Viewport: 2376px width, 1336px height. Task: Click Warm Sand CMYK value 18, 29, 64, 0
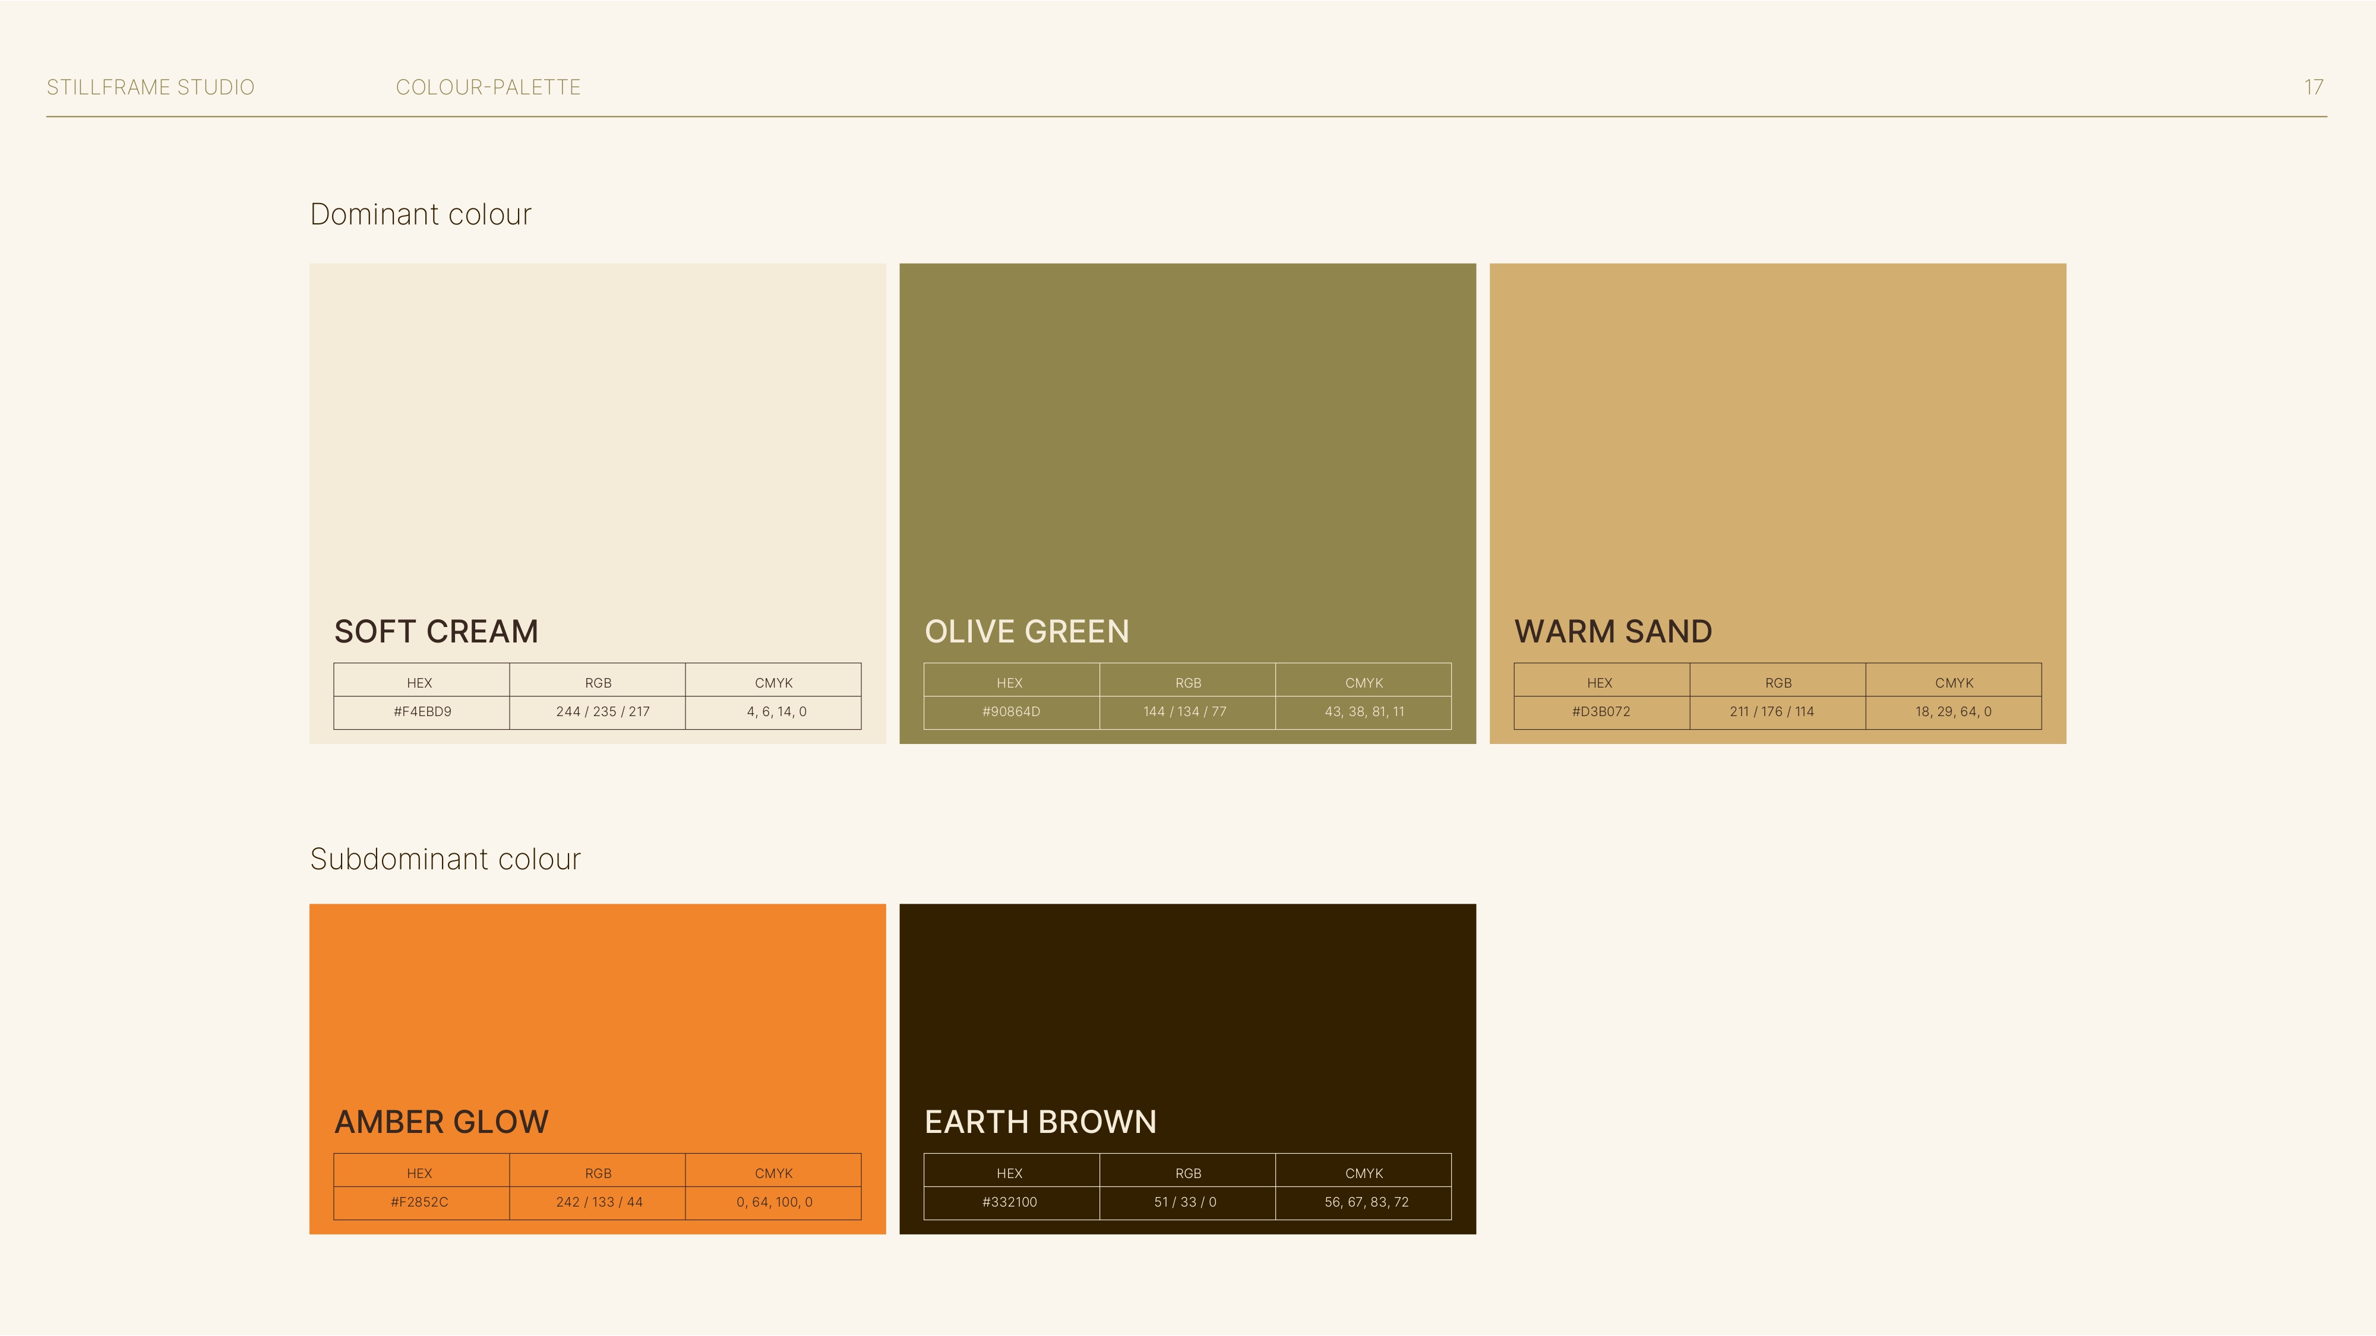pos(1952,712)
